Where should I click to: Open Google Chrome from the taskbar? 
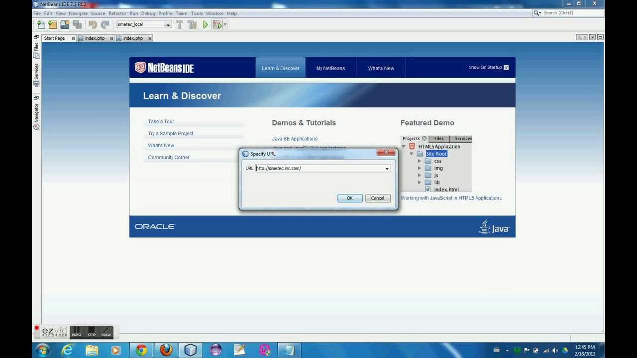(x=141, y=350)
